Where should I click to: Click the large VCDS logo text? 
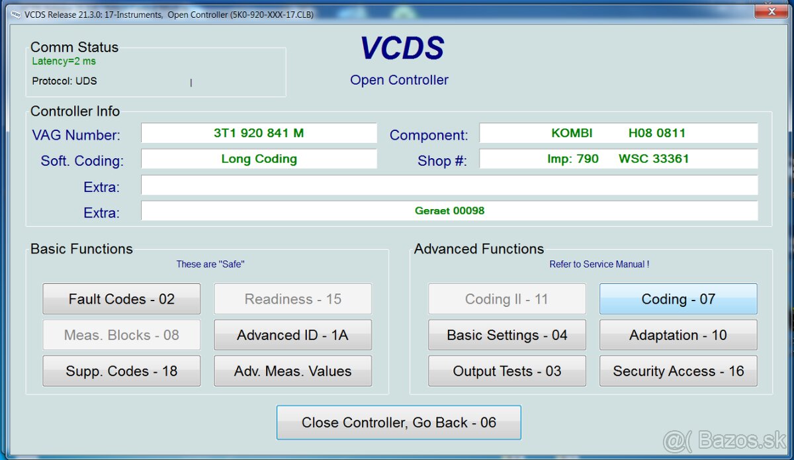click(402, 48)
